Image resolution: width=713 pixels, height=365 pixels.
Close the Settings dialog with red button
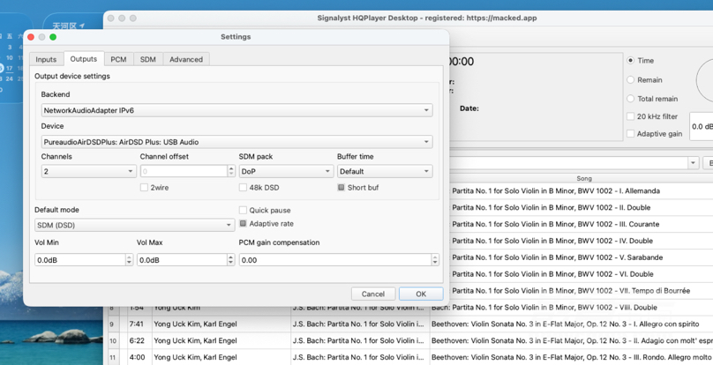tap(31, 37)
